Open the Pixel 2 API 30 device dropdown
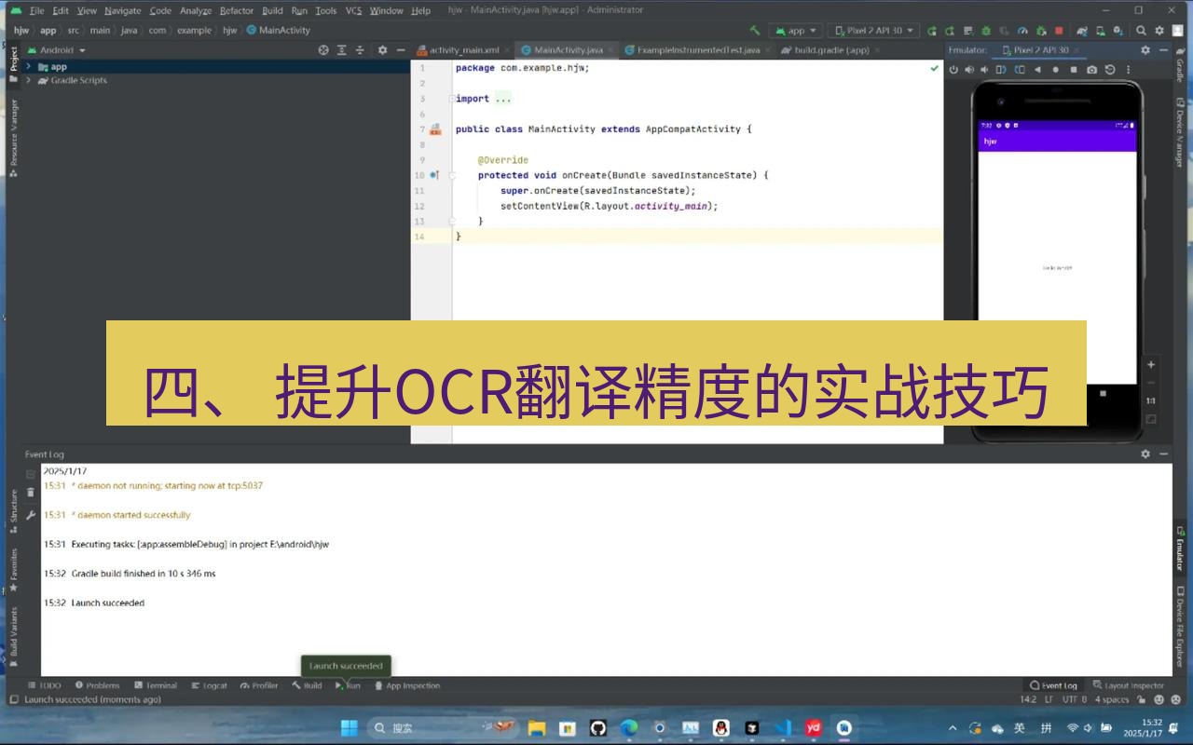1193x745 pixels. [874, 31]
